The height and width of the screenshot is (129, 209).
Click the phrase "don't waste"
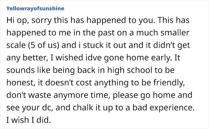click(x=29, y=95)
